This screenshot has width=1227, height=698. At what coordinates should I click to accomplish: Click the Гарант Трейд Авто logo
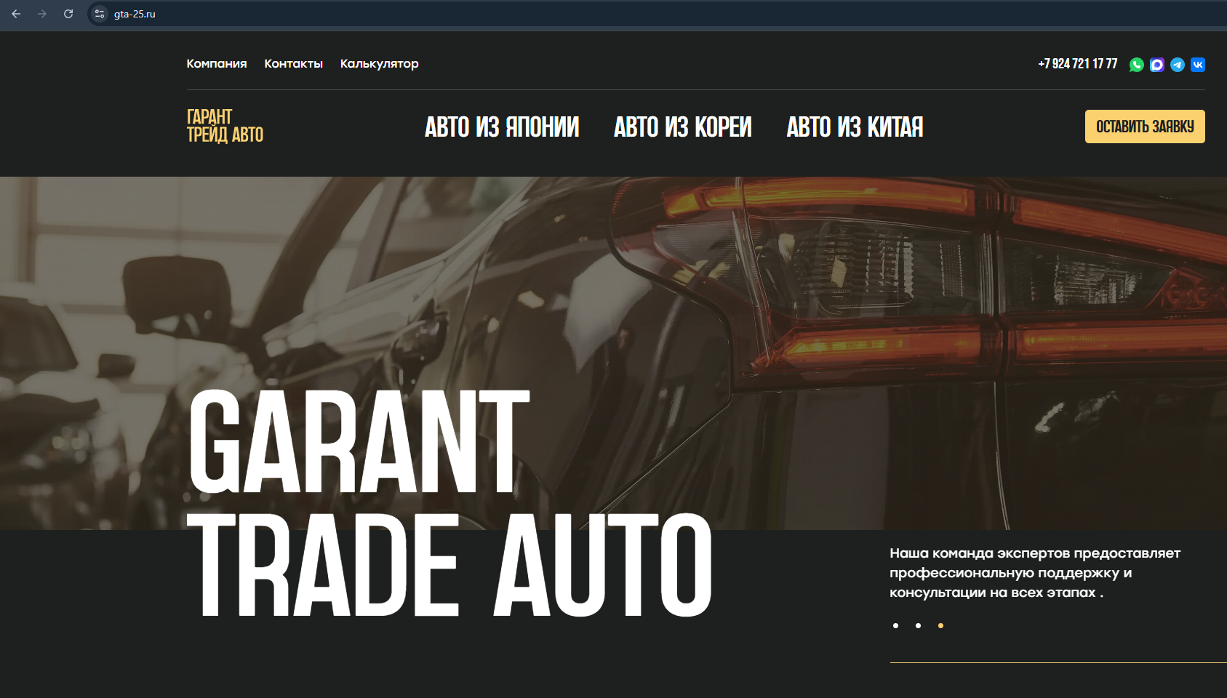[x=225, y=126]
